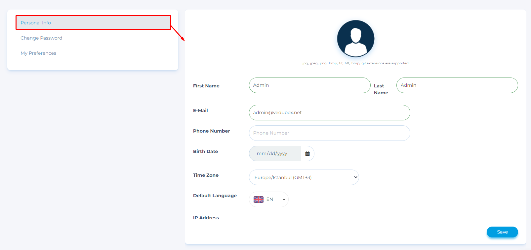Click the profile avatar picture
531x250 pixels.
(355, 39)
